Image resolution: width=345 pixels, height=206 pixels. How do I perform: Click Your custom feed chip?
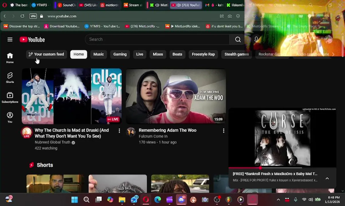(x=46, y=54)
